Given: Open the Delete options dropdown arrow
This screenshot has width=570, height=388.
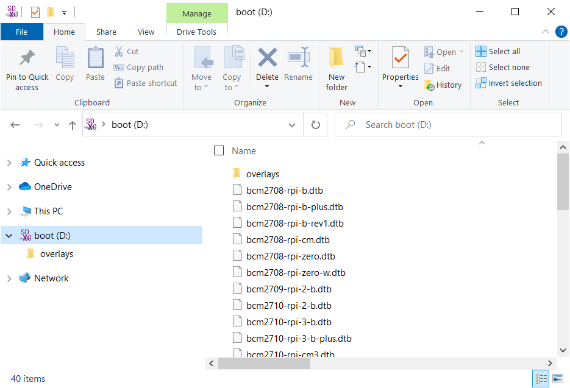Looking at the screenshot, I should click(x=267, y=86).
